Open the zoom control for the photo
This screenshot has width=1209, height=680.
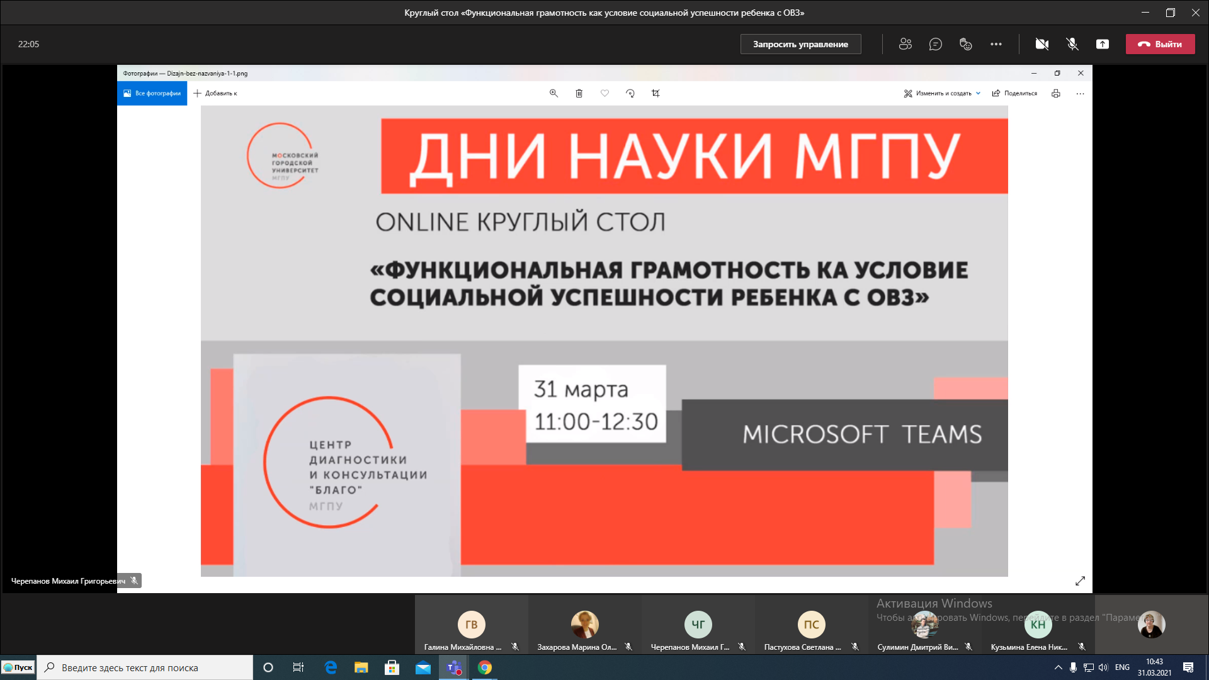(x=553, y=93)
